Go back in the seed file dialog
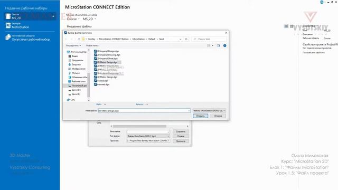This screenshot has height=190, width=338. click(66, 39)
